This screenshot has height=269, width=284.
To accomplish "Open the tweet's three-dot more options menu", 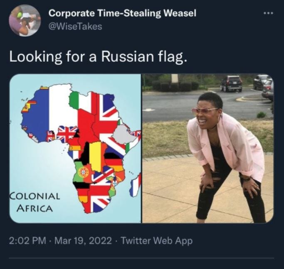I will click(269, 13).
